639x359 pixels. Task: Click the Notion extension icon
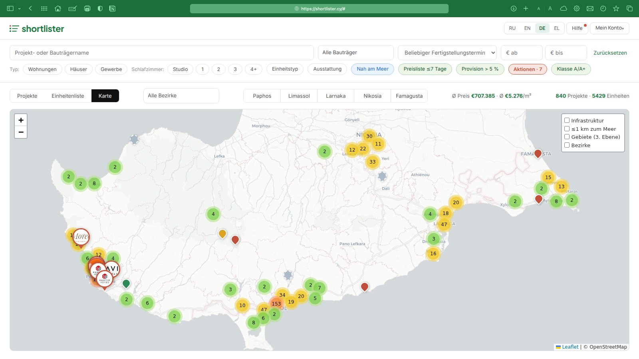click(113, 8)
